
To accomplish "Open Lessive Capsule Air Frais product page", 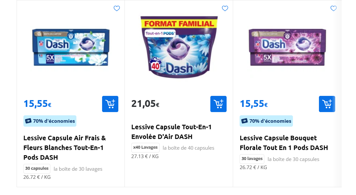I will pos(64,147).
